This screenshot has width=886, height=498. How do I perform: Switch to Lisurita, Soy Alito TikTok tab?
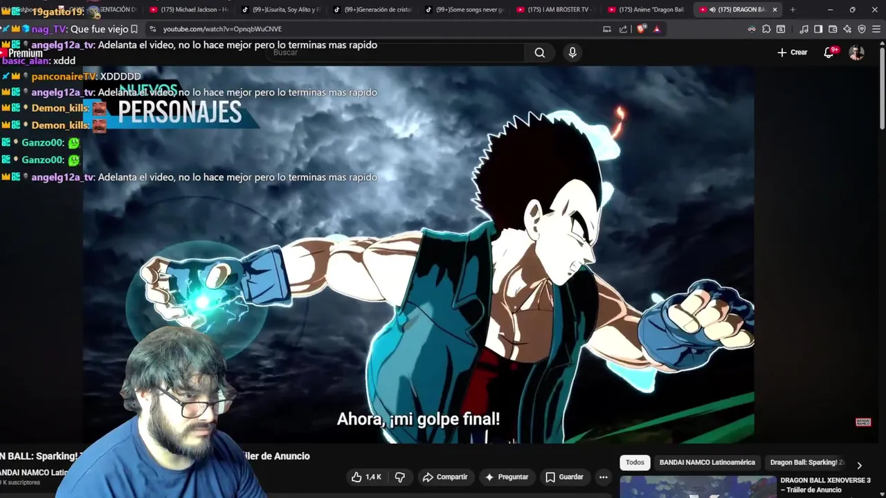click(280, 10)
